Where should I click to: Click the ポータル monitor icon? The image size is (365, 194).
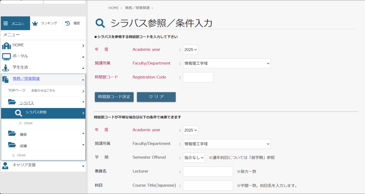(x=6, y=56)
